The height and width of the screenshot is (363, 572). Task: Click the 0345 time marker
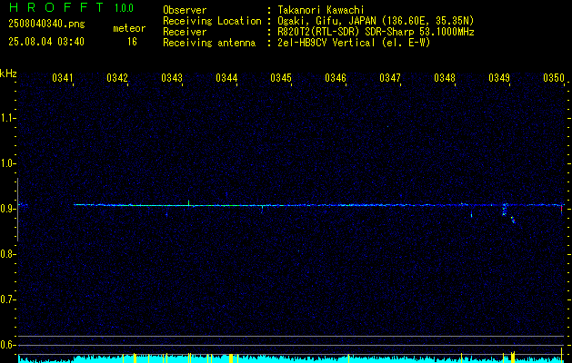pos(280,78)
